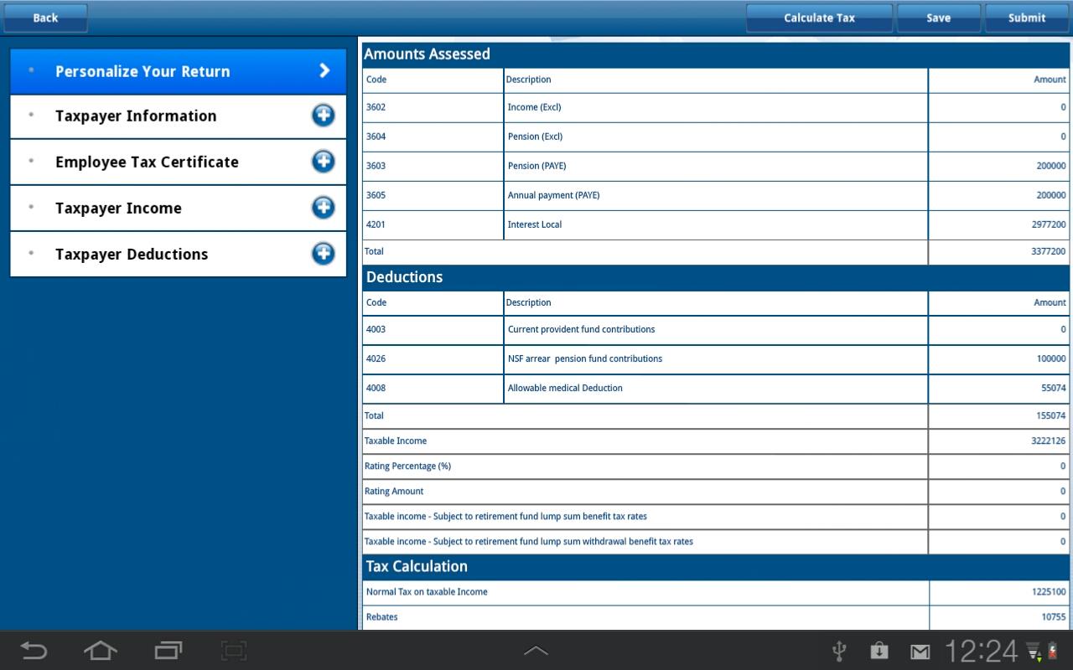Click the Rating Percentage (%) label
The width and height of the screenshot is (1073, 670).
(407, 466)
